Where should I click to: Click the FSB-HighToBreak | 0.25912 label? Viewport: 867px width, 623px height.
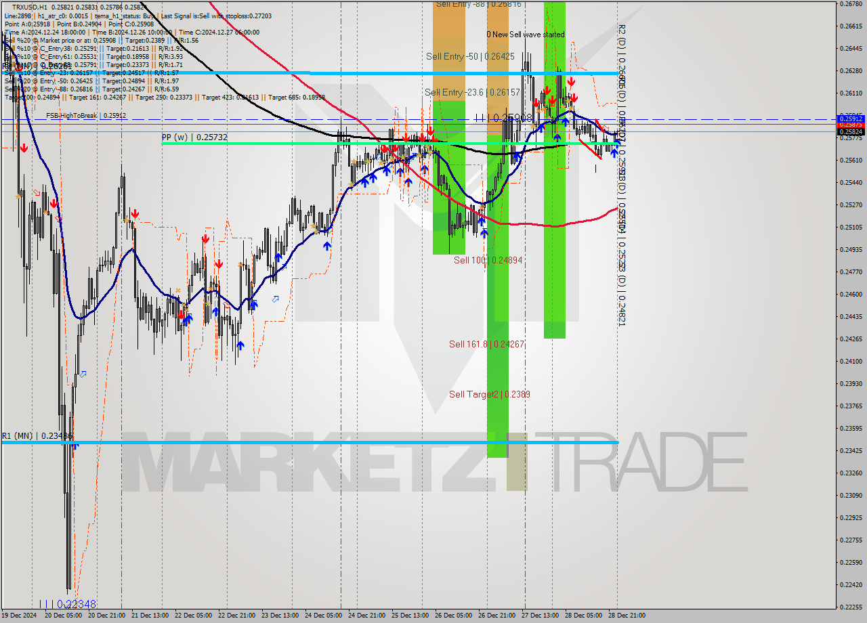point(86,116)
